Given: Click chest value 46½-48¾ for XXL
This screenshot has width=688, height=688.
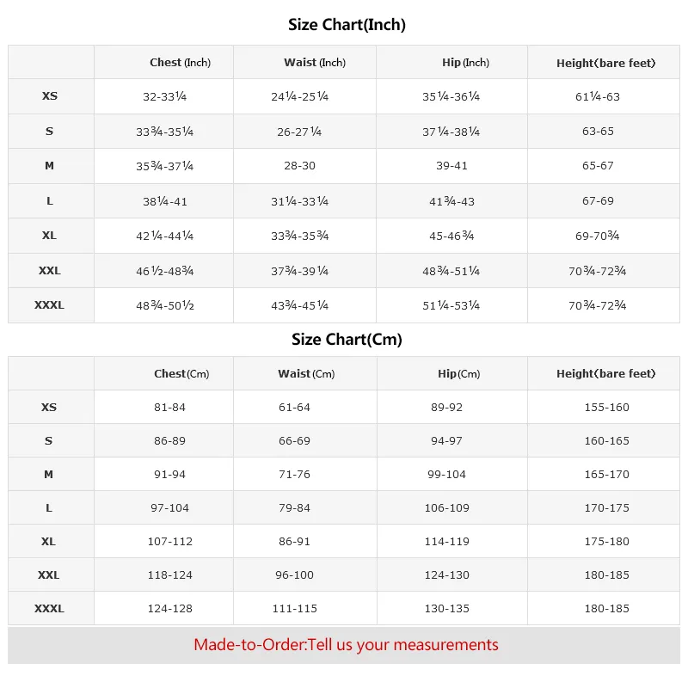Looking at the screenshot, I should (164, 271).
